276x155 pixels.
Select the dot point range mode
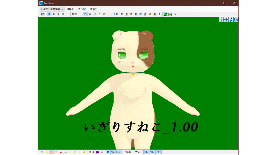(x=80, y=14)
